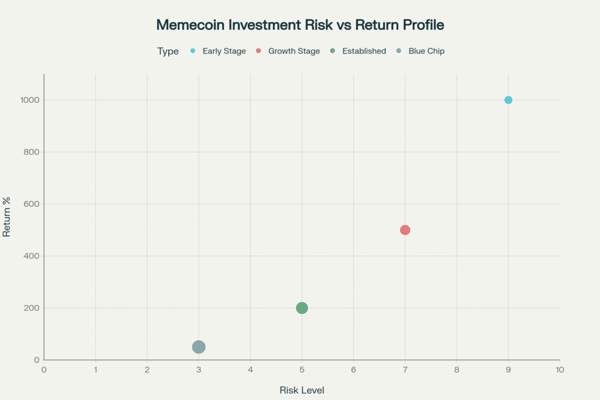Click the legend title Type

[168, 52]
